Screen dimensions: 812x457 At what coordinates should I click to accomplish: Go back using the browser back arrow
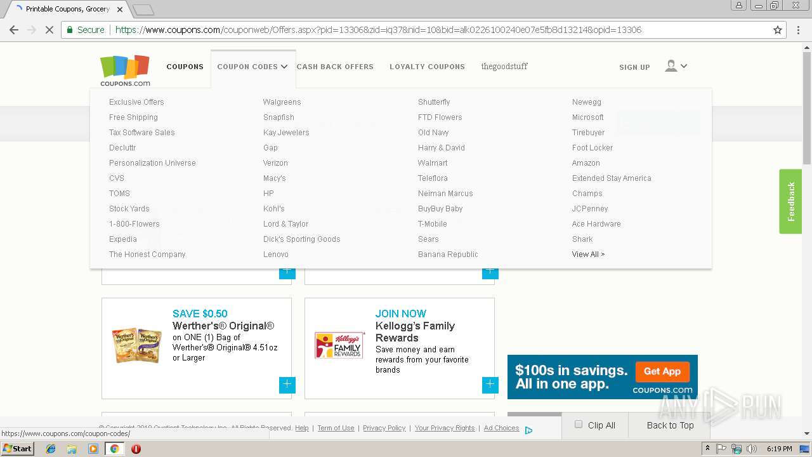[x=14, y=30]
